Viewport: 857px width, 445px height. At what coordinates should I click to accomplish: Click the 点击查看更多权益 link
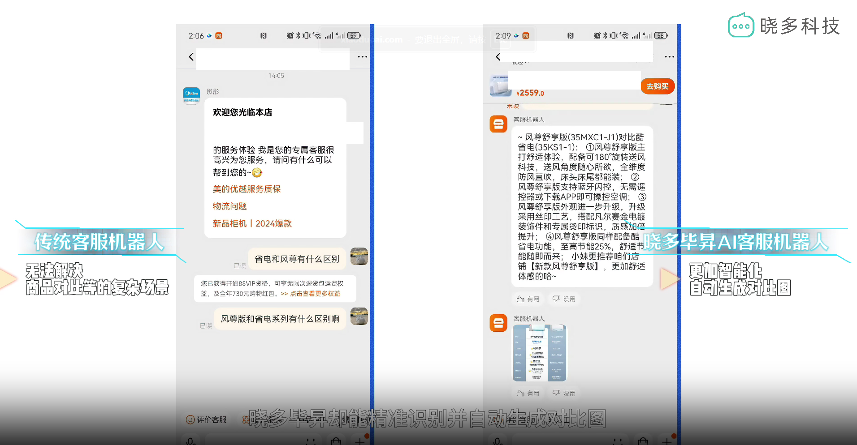click(315, 294)
